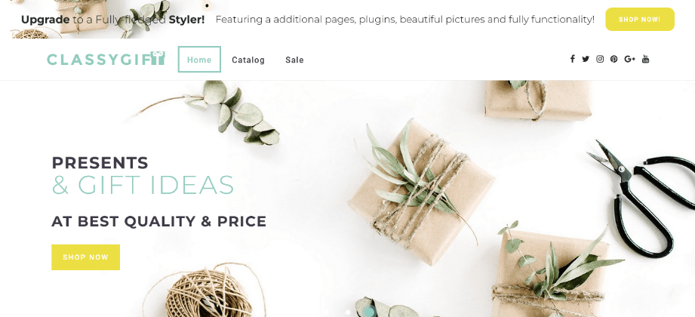Go to the Sale page

[294, 60]
